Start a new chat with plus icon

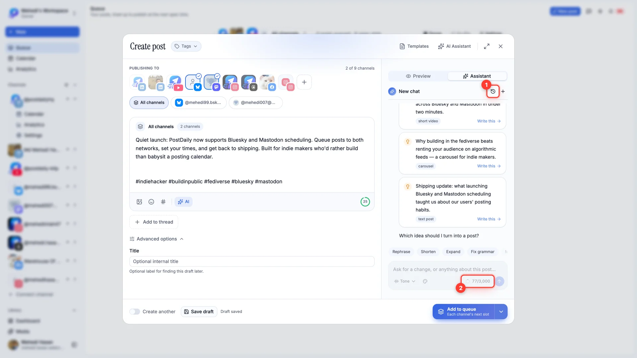coord(503,91)
